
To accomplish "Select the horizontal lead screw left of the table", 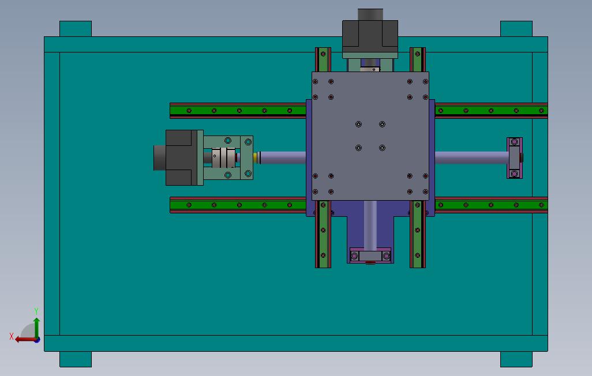I will (282, 157).
